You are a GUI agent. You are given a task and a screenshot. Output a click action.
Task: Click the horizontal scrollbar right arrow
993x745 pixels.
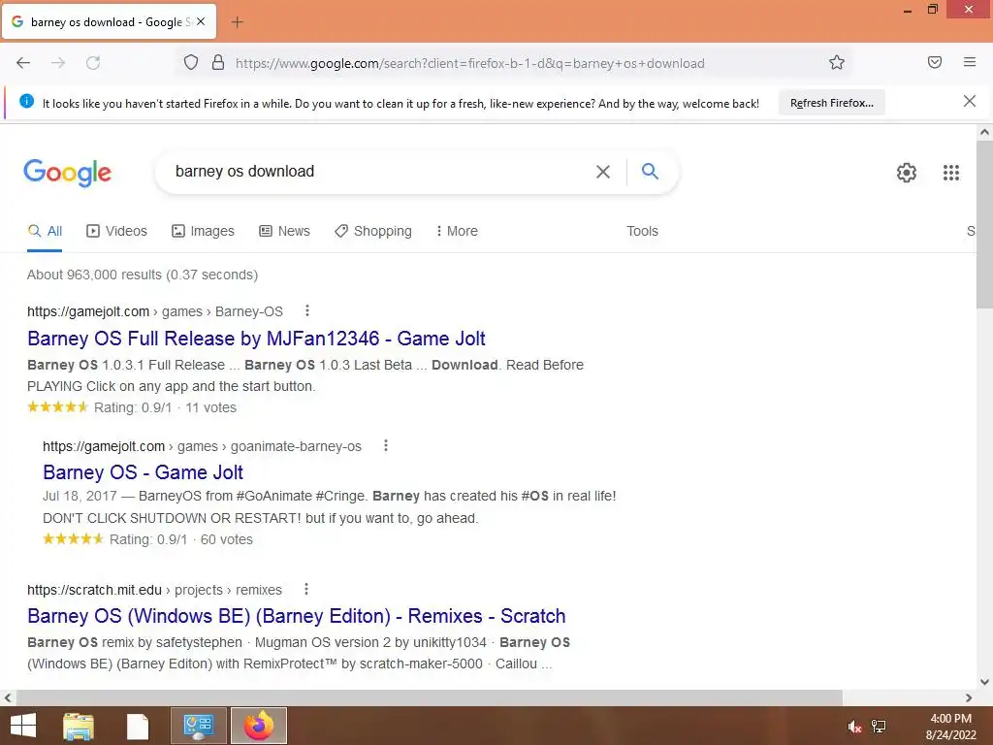[x=969, y=697]
